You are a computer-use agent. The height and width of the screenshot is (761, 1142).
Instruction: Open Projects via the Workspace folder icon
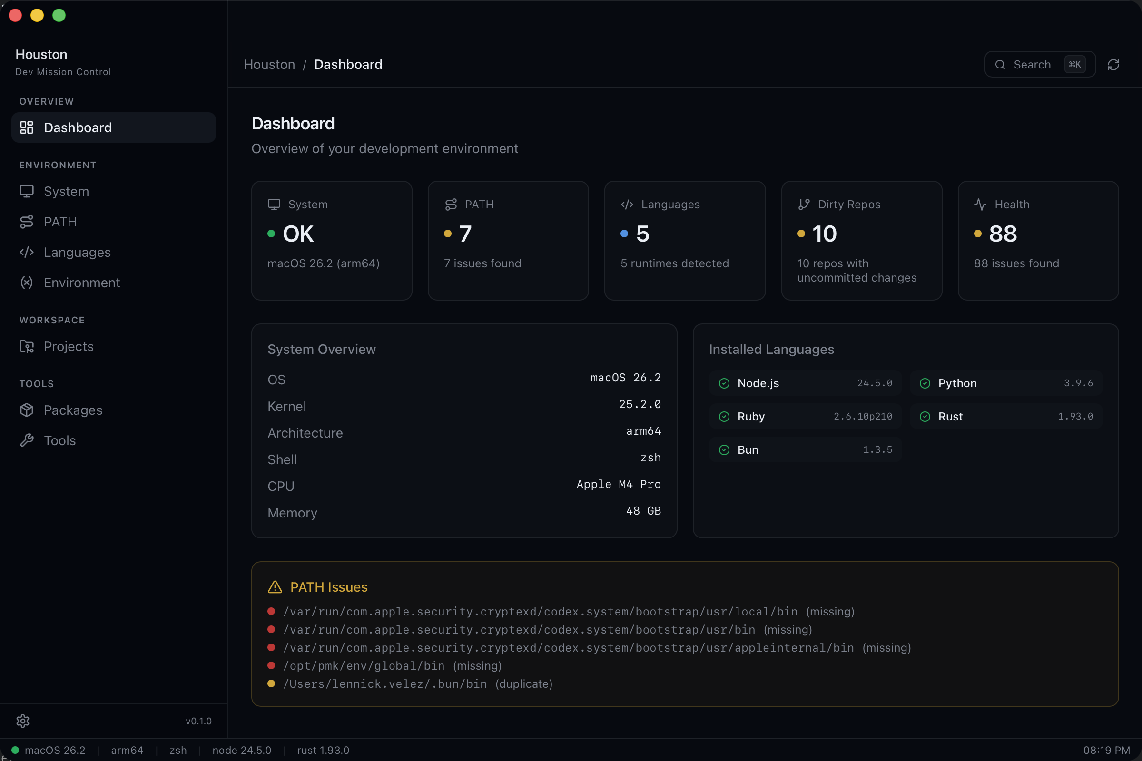coord(27,346)
